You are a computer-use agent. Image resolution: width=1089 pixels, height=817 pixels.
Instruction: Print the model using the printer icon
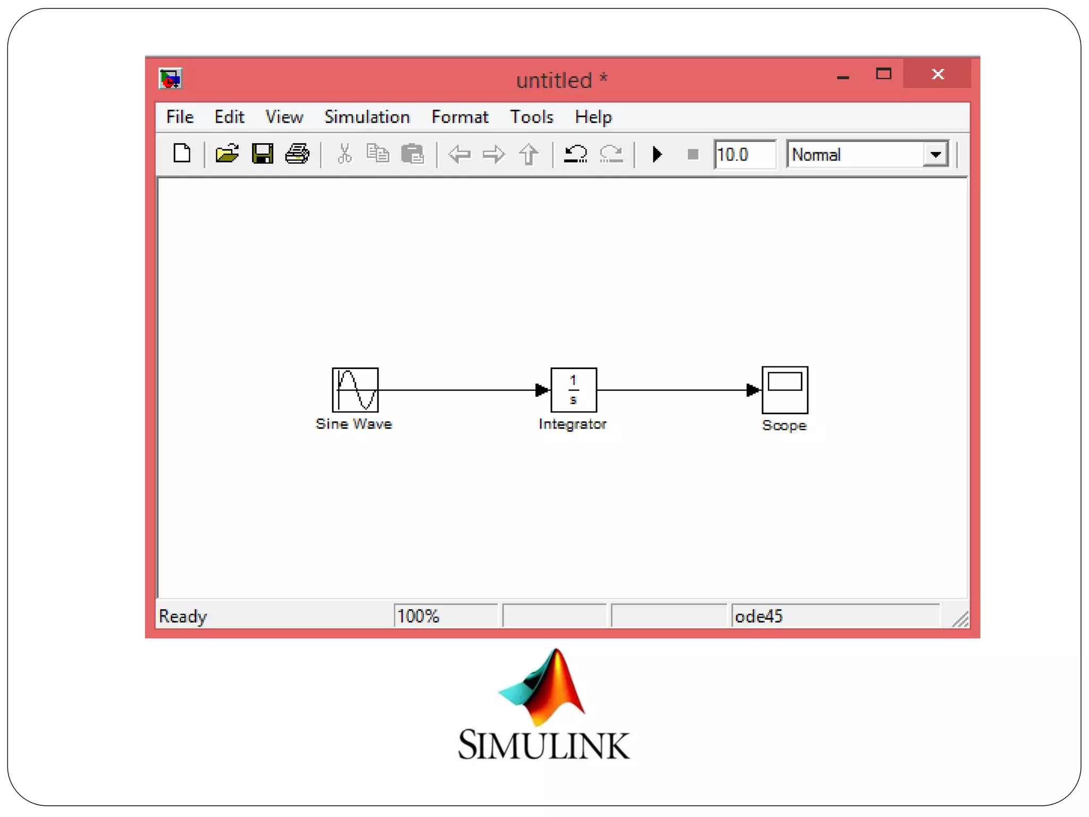point(297,154)
